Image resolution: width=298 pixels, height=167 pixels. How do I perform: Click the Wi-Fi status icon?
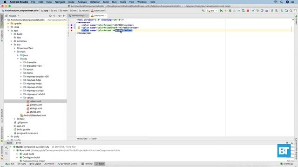[x=275, y=2]
